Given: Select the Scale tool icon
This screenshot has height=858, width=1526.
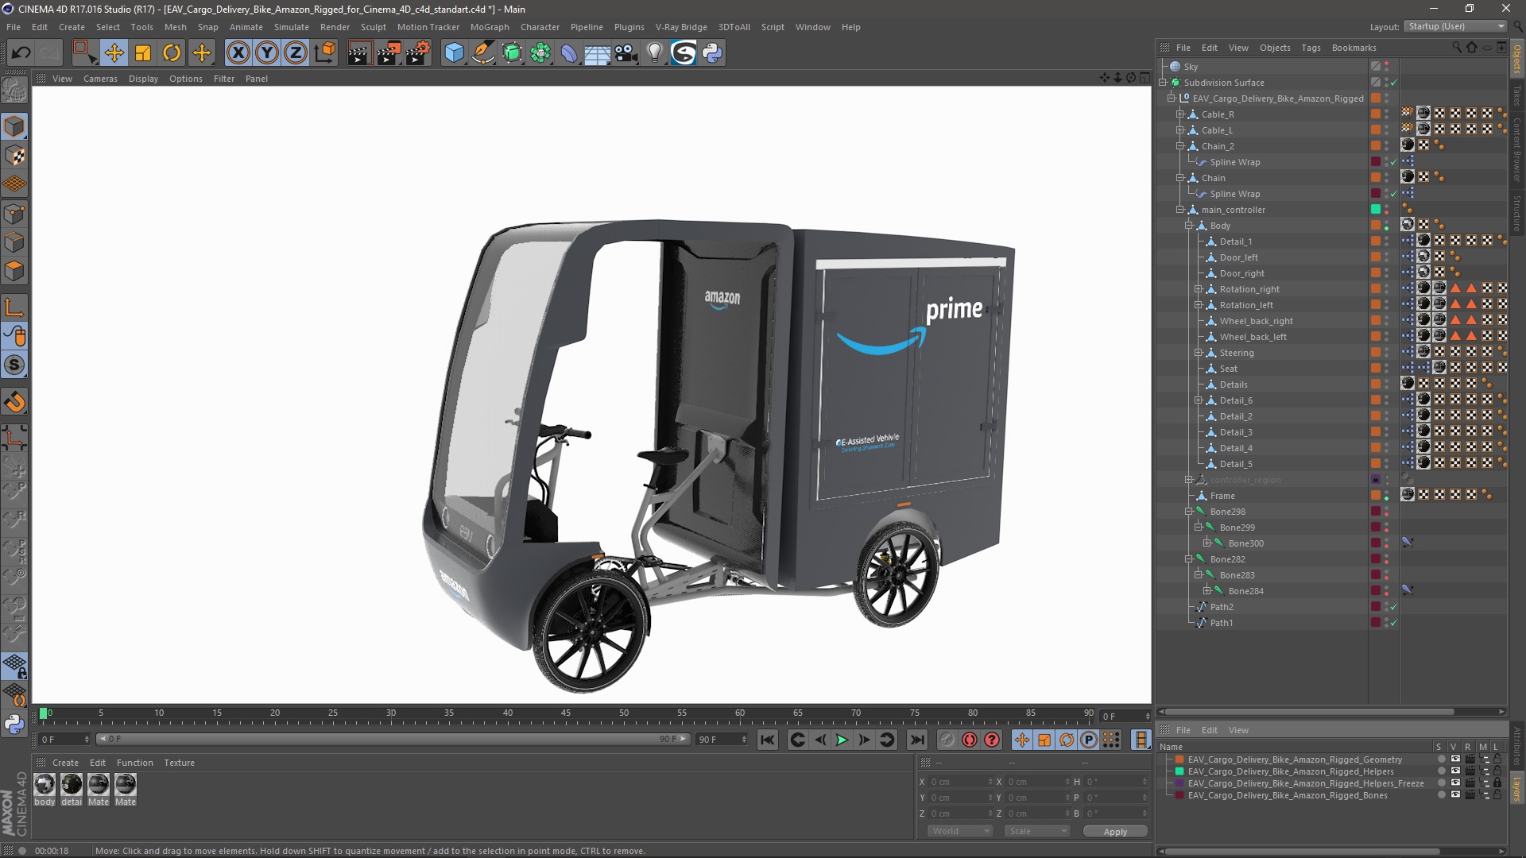Looking at the screenshot, I should 143,53.
